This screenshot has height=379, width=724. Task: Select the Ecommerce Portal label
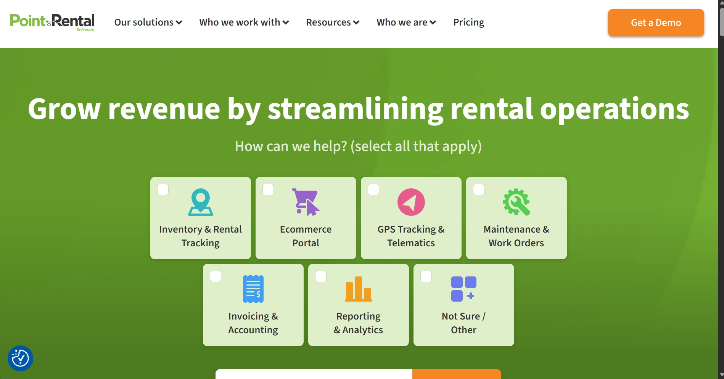[x=306, y=236]
